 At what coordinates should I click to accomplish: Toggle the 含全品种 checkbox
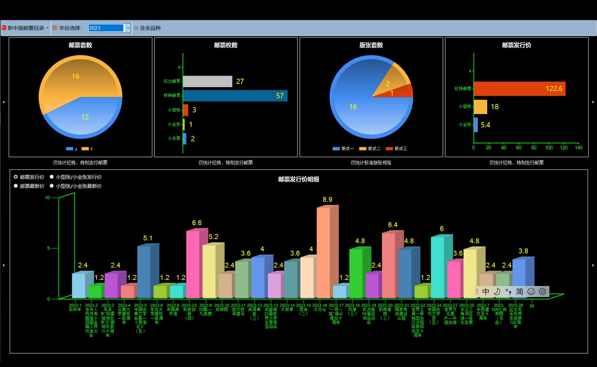point(136,28)
